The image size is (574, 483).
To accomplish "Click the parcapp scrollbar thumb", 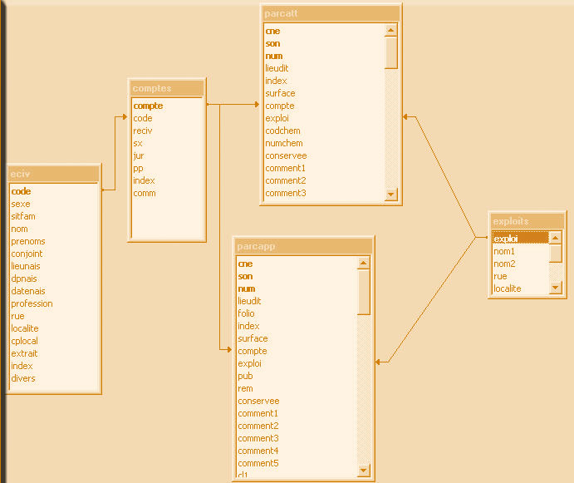I will click(x=363, y=292).
